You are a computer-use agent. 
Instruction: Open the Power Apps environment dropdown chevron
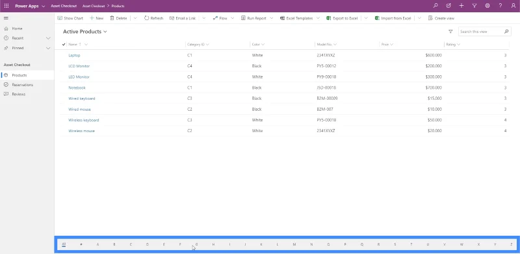[44, 6]
